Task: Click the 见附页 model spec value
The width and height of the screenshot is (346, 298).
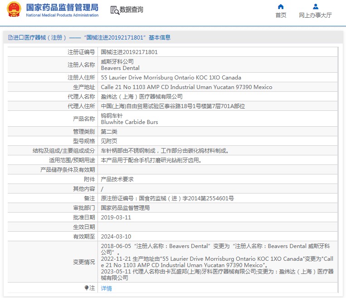Action: click(x=109, y=141)
